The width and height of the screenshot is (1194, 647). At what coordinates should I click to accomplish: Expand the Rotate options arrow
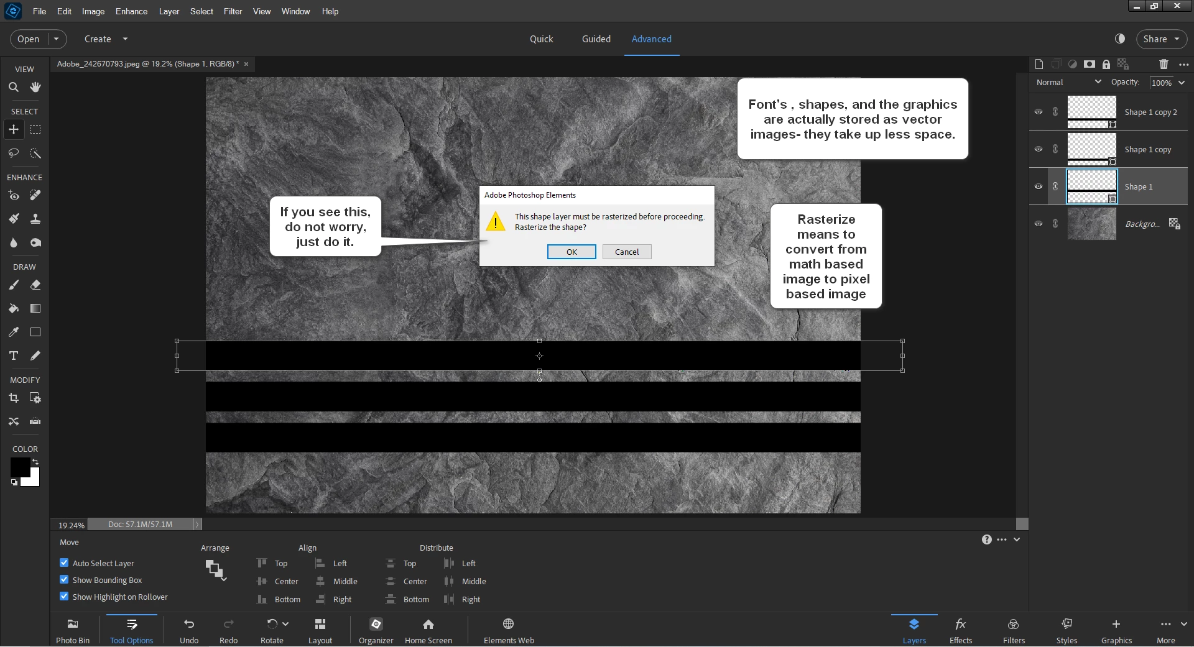coord(285,623)
